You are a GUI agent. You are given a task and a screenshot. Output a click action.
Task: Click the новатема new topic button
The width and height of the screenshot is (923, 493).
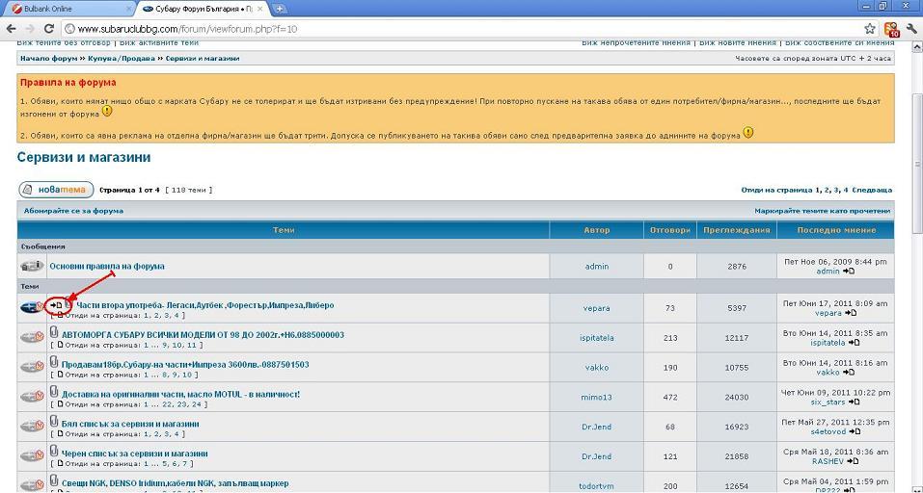(x=56, y=190)
